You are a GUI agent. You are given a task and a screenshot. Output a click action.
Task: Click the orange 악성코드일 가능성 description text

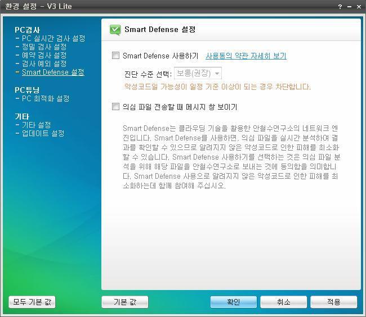pyautogui.click(x=217, y=87)
